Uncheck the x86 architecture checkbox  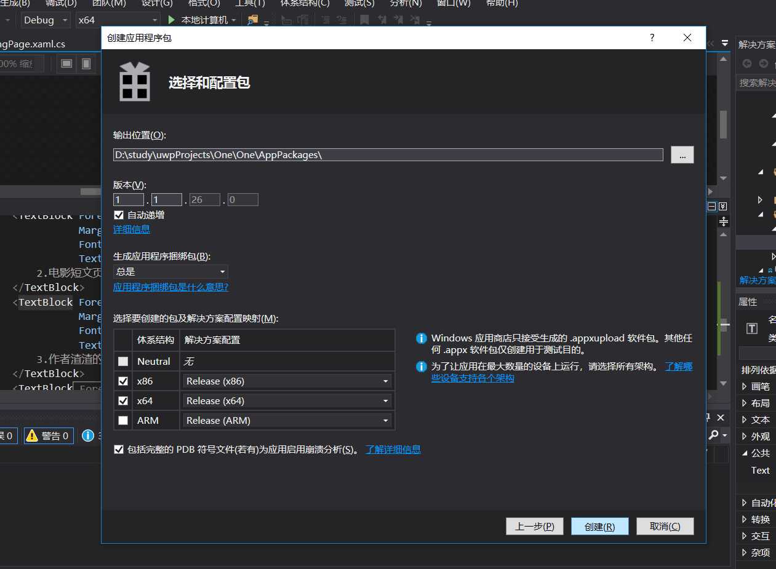(123, 381)
